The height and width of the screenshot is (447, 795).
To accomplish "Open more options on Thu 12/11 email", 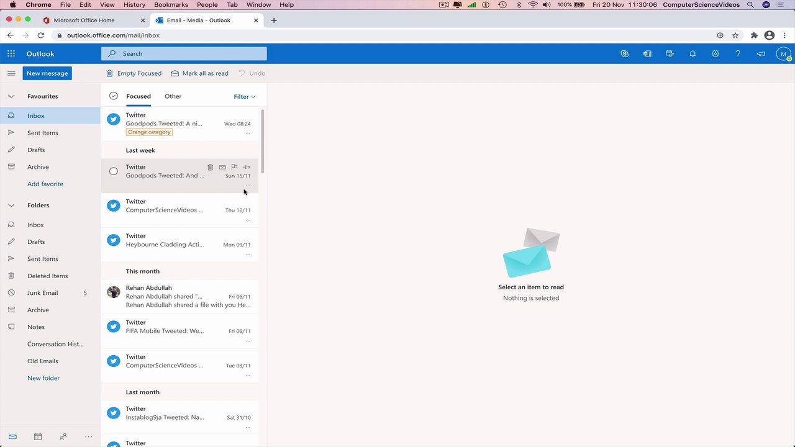I will pyautogui.click(x=248, y=219).
